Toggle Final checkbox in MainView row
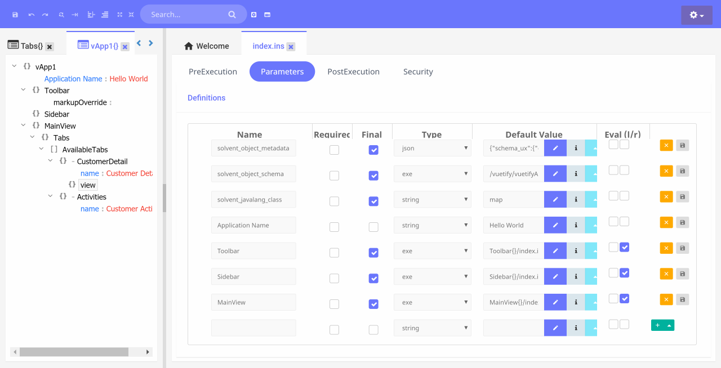This screenshot has width=721, height=368. (x=373, y=304)
